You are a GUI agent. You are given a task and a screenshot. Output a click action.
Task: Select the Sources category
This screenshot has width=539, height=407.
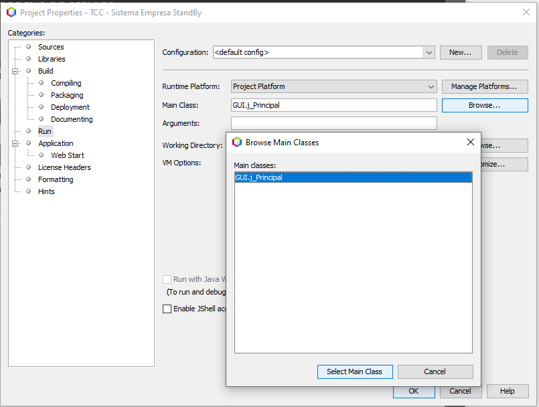[51, 47]
